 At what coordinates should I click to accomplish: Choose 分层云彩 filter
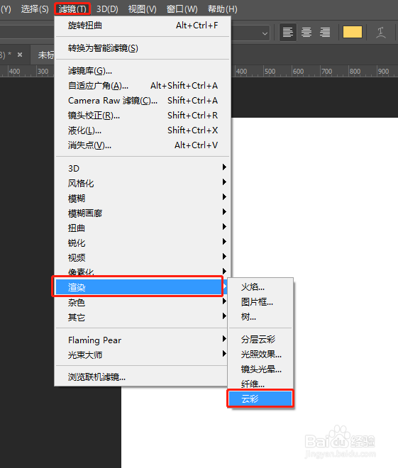click(260, 340)
